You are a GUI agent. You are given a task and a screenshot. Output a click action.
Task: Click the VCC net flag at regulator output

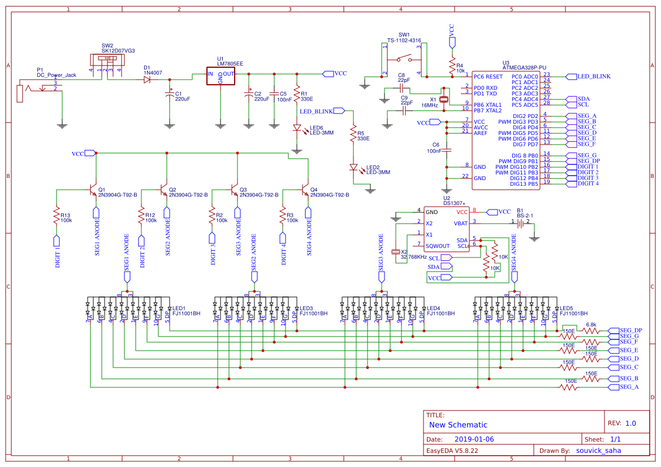[334, 74]
